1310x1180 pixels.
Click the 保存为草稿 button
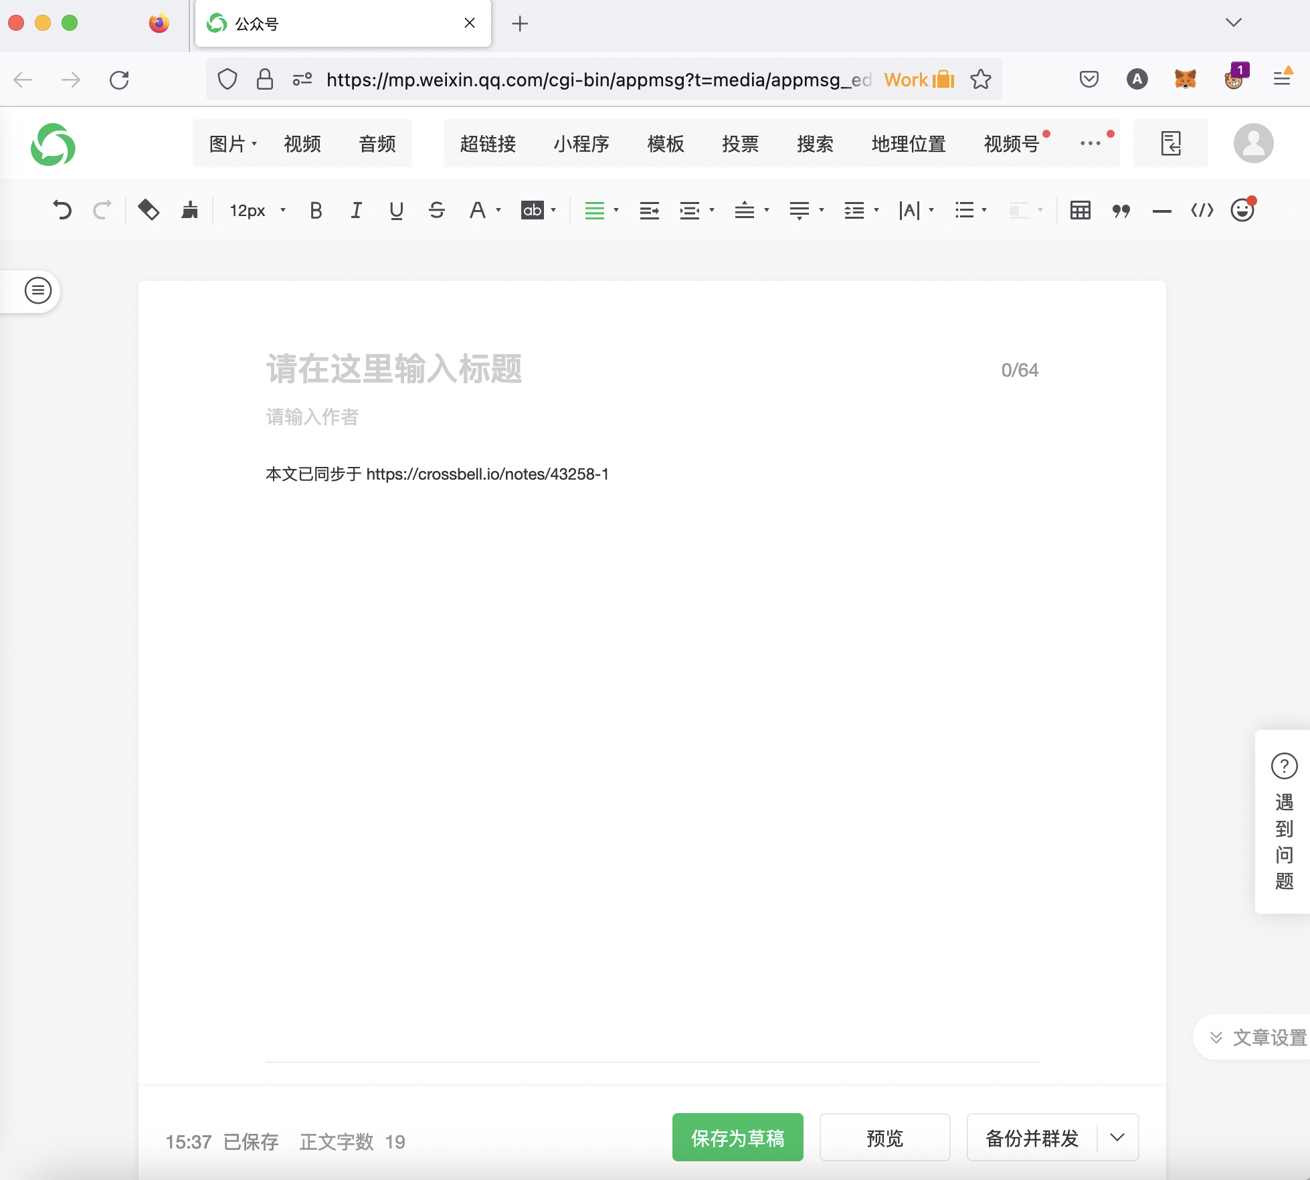point(737,1137)
